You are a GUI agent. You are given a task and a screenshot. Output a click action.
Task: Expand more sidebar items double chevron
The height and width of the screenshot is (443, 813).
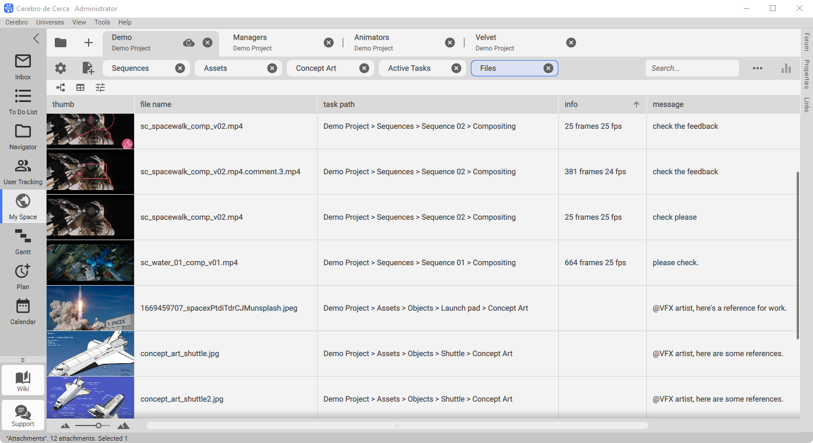click(x=23, y=360)
